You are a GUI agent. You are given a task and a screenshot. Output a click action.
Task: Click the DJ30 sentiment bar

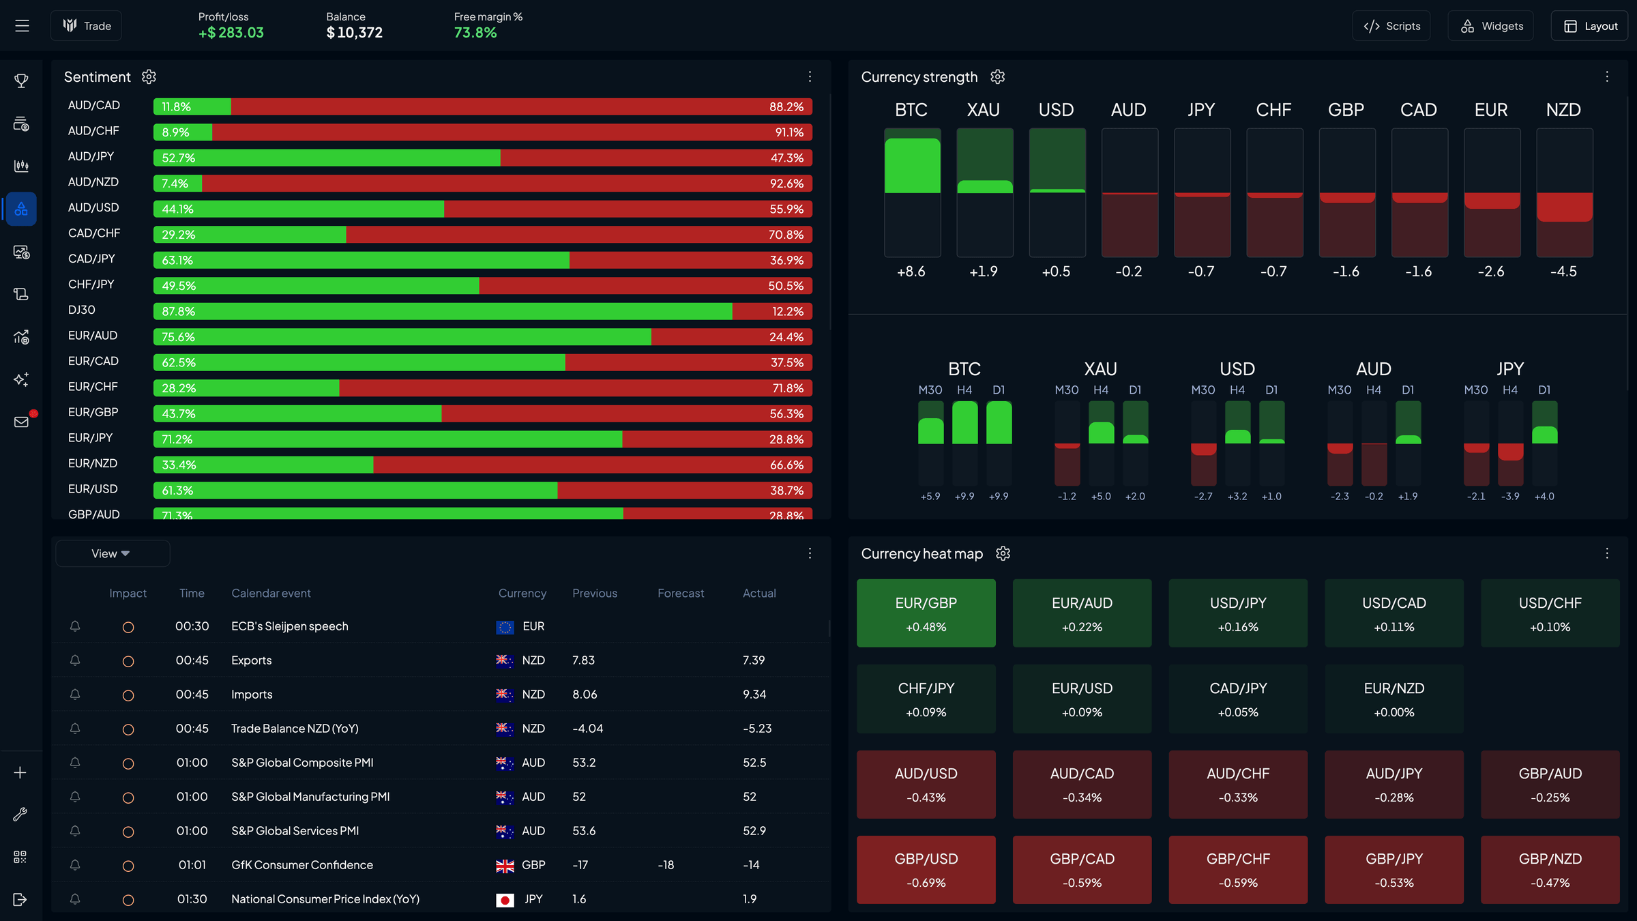(483, 311)
